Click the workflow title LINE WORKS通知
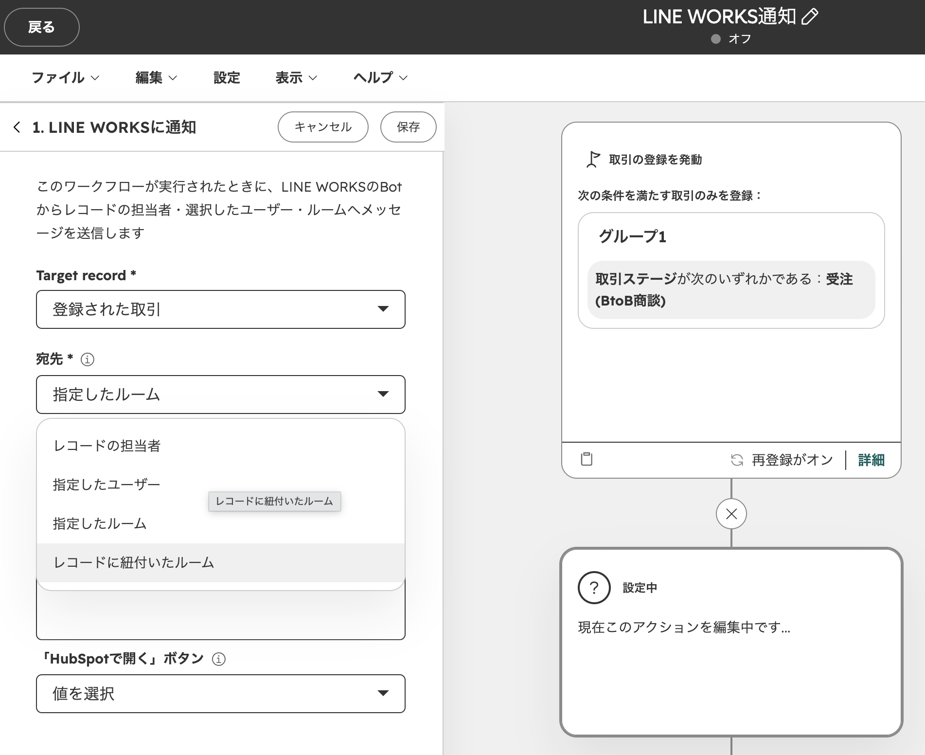Screen dimensions: 925x755 [x=719, y=17]
